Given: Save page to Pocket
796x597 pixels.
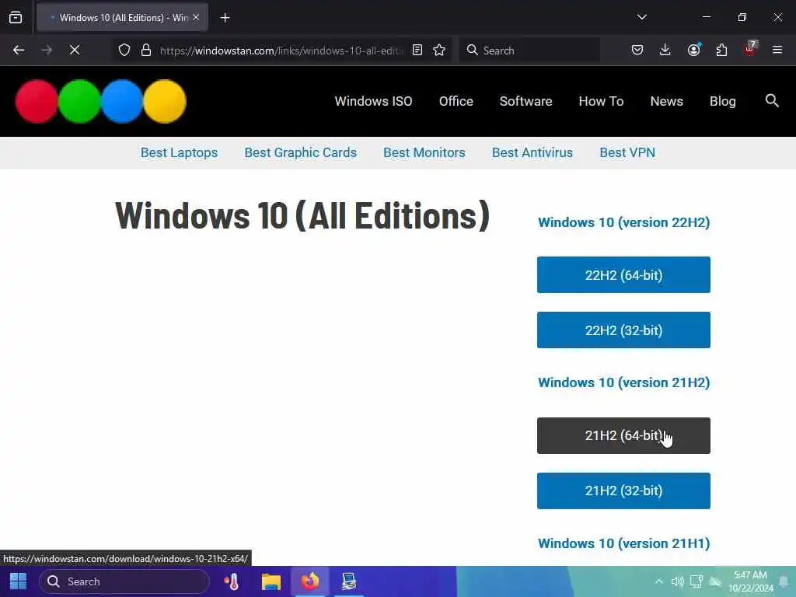Looking at the screenshot, I should coord(637,50).
